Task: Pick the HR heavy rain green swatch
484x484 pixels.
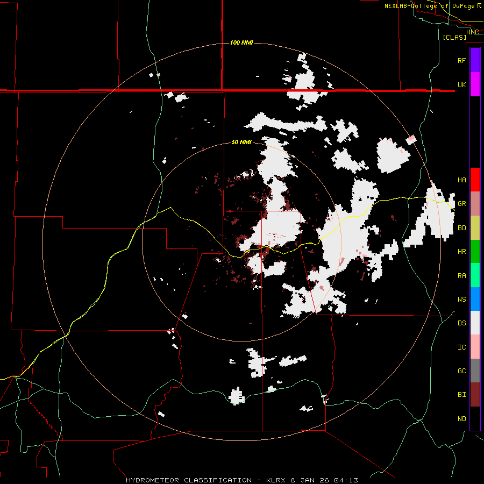Action: click(x=475, y=251)
